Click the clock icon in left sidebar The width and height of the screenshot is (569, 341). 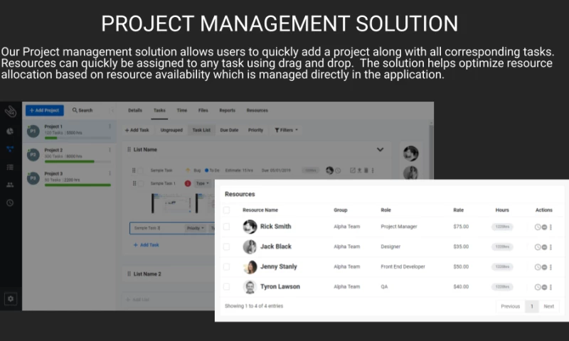pos(10,202)
